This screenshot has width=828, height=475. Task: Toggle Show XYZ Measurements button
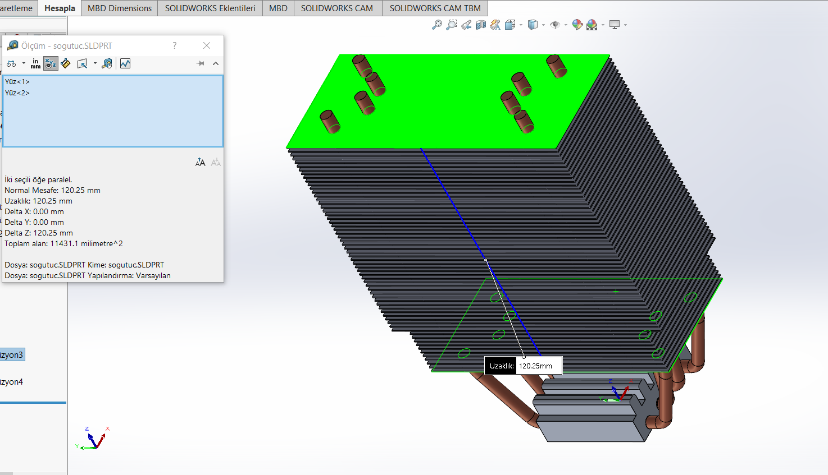pos(51,64)
